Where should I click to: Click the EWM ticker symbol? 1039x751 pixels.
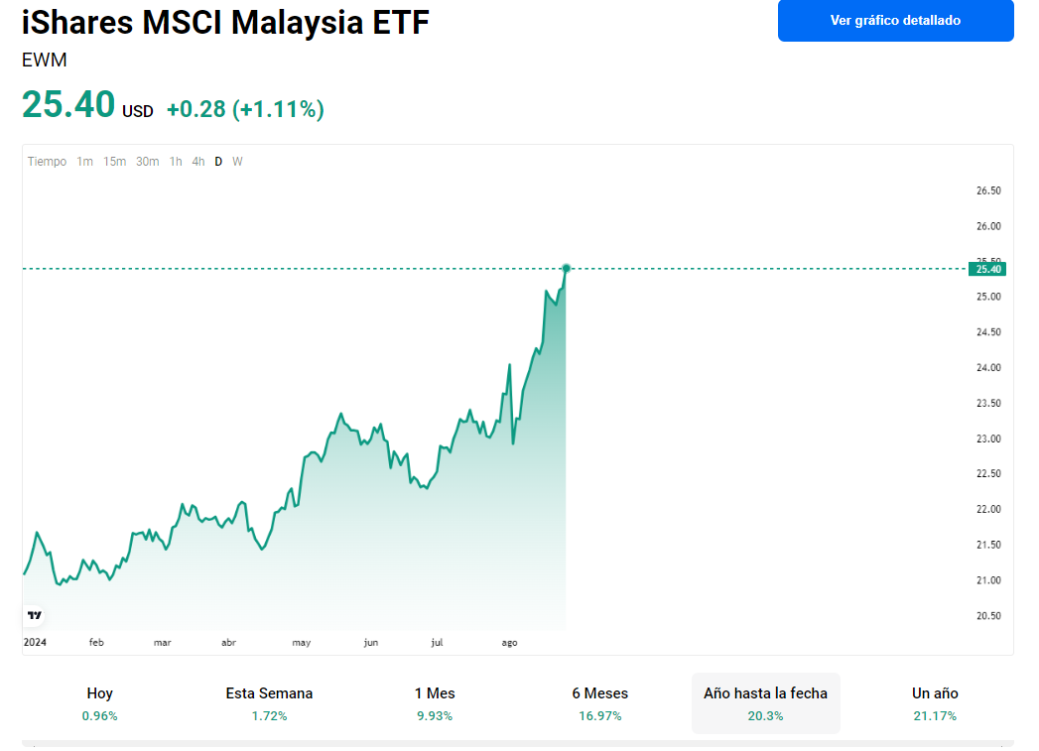(45, 60)
